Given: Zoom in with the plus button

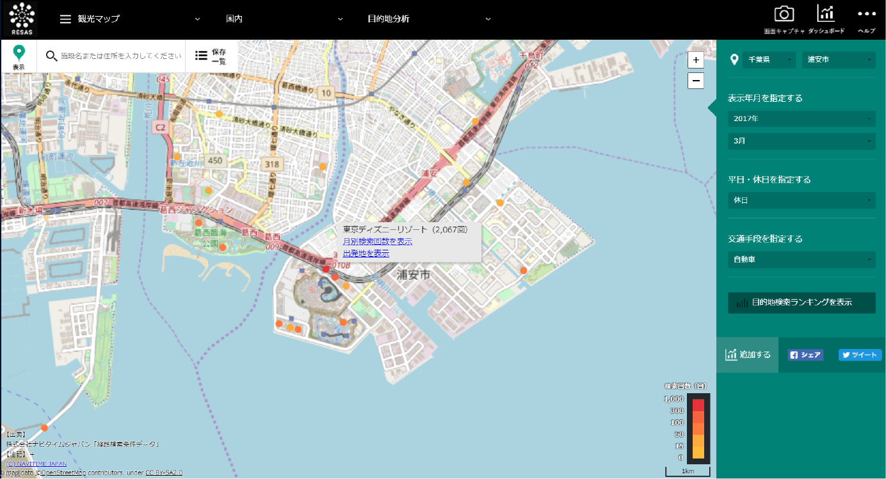Looking at the screenshot, I should [x=696, y=60].
